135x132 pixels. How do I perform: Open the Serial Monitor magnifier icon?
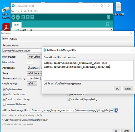(x=108, y=17)
